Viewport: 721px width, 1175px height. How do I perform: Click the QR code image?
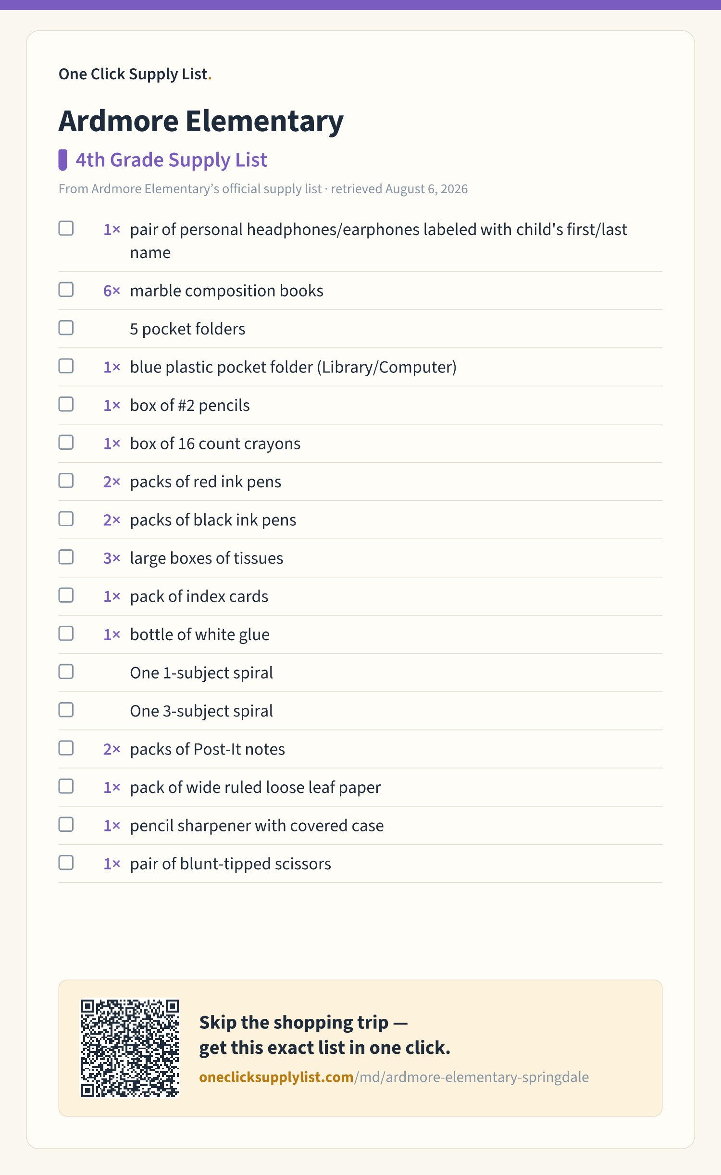130,1048
